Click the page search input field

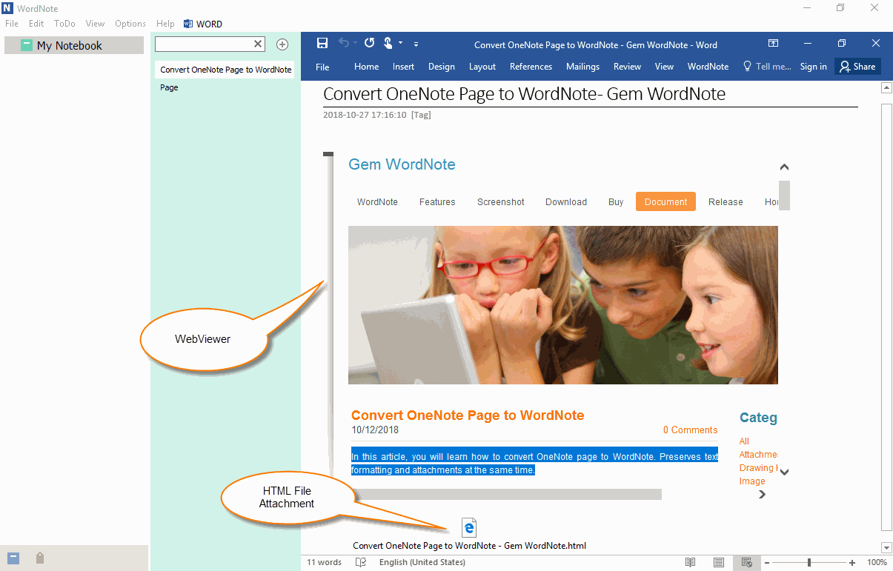(x=204, y=44)
